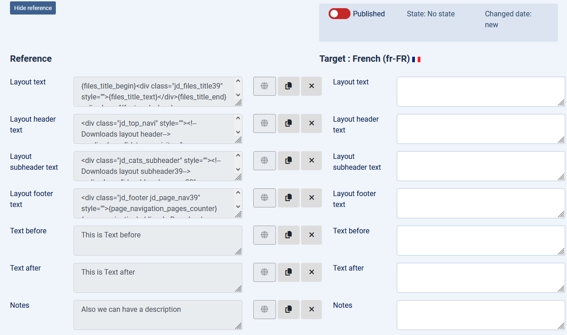The height and width of the screenshot is (335, 567).
Task: Click the French flag icon next to Target
Action: click(416, 59)
